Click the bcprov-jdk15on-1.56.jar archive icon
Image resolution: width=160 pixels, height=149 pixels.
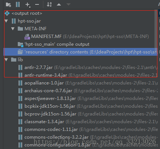coord(20,114)
